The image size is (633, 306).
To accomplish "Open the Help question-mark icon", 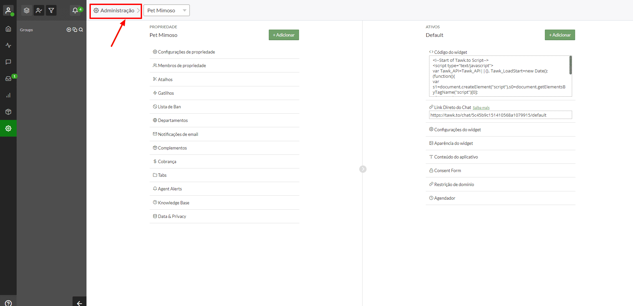I will tap(8, 303).
